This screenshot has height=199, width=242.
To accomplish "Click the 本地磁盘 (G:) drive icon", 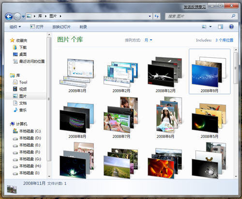I will coord(15,160).
